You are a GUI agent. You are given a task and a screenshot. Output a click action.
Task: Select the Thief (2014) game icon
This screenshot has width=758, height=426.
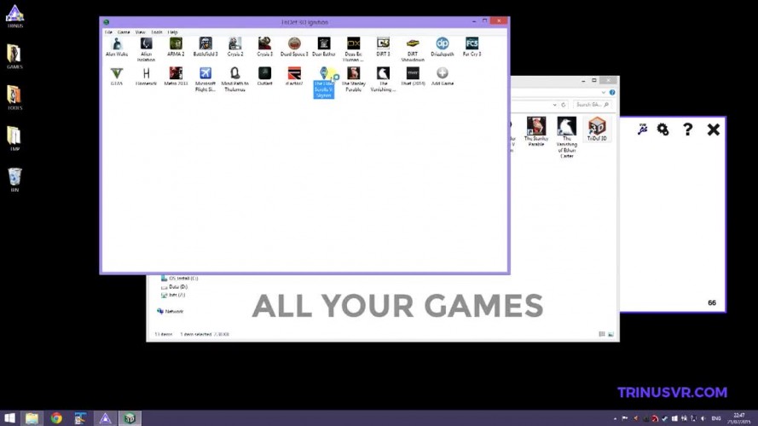(x=413, y=77)
